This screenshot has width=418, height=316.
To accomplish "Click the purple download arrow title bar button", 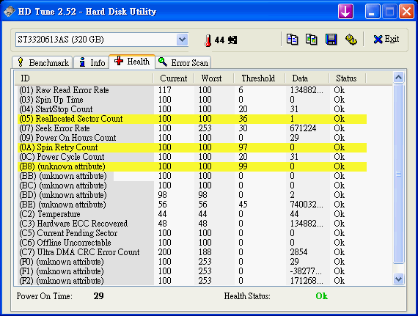I will pos(345,12).
